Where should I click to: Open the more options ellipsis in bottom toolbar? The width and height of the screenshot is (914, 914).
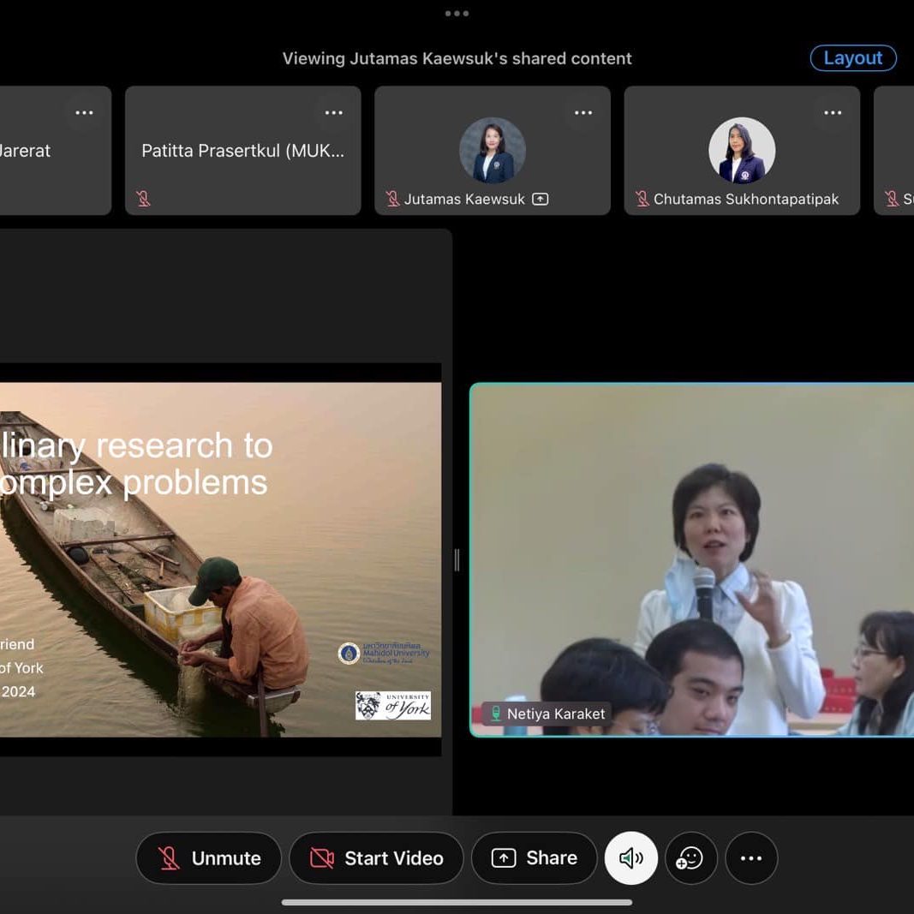point(751,857)
